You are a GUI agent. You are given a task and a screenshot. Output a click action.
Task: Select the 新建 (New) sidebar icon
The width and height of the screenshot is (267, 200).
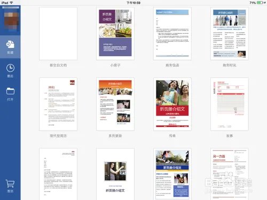pos(10,47)
